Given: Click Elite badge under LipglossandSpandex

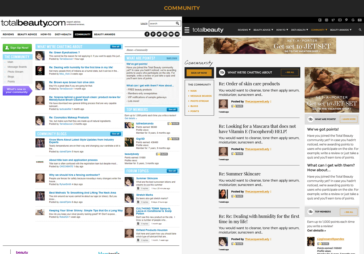Looking at the screenshot, I should pyautogui.click(x=323, y=244).
